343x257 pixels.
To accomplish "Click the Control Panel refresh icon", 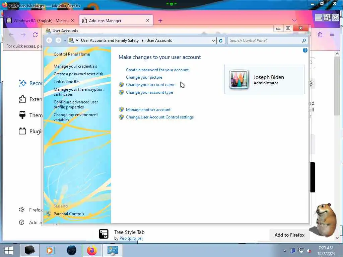I will click(x=221, y=40).
